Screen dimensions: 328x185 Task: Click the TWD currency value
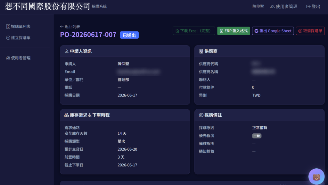256,95
